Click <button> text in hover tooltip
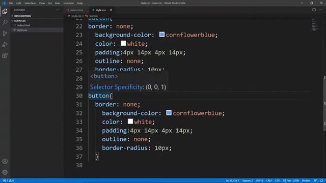 [x=104, y=76]
